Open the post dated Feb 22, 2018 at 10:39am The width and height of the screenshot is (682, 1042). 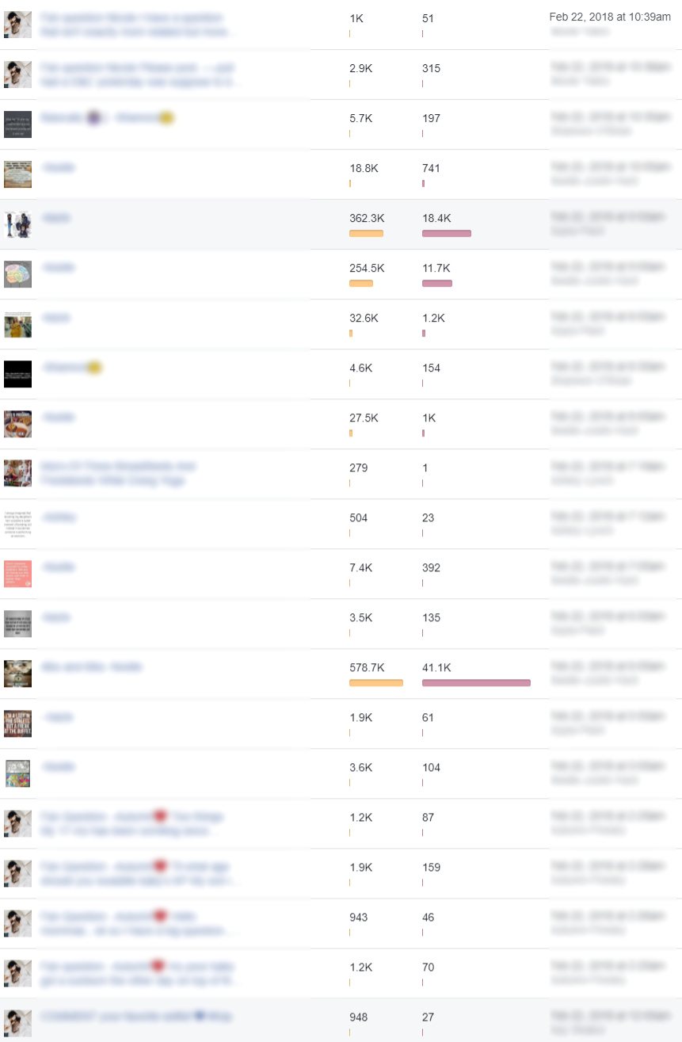(610, 17)
